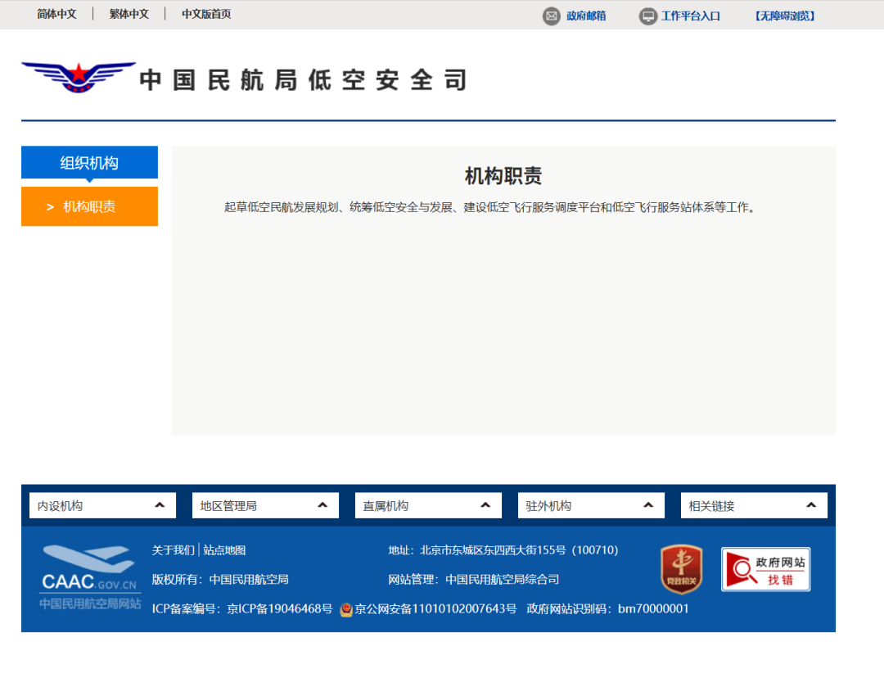Click the 政府网站识别码：bm70000001 text
Image resolution: width=884 pixels, height=678 pixels.
607,608
